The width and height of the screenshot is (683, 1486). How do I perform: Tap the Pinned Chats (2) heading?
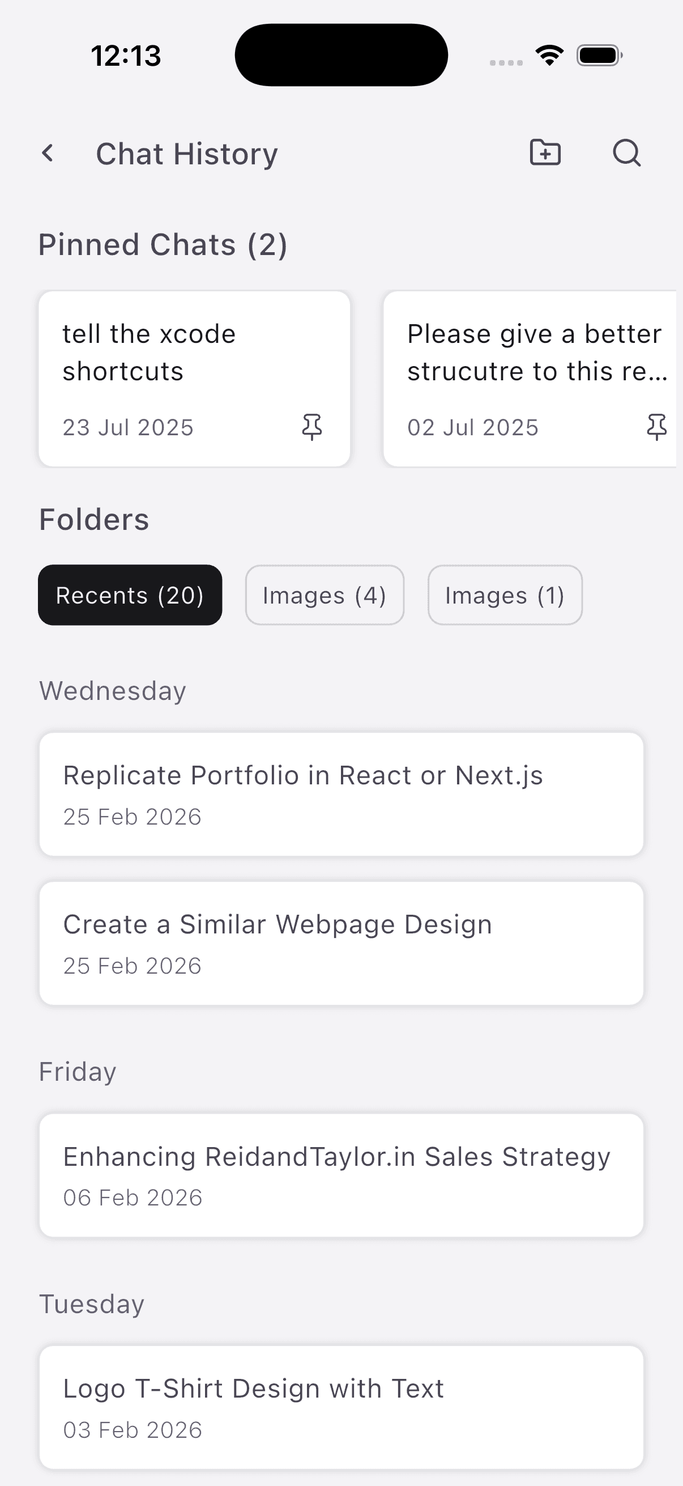[163, 245]
